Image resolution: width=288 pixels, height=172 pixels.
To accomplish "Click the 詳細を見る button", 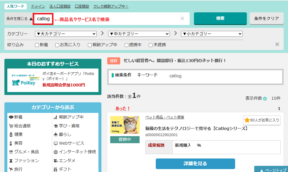I will (x=195, y=163).
